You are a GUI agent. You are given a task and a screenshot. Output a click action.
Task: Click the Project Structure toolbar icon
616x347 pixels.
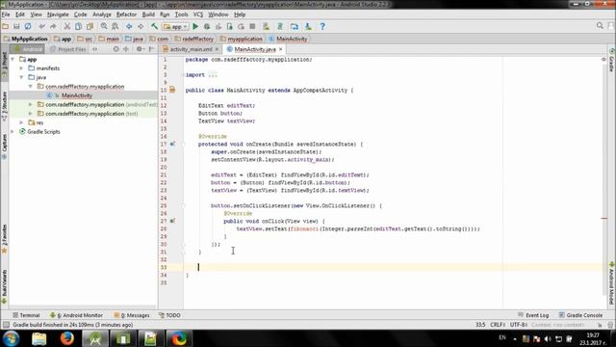tap(295, 26)
